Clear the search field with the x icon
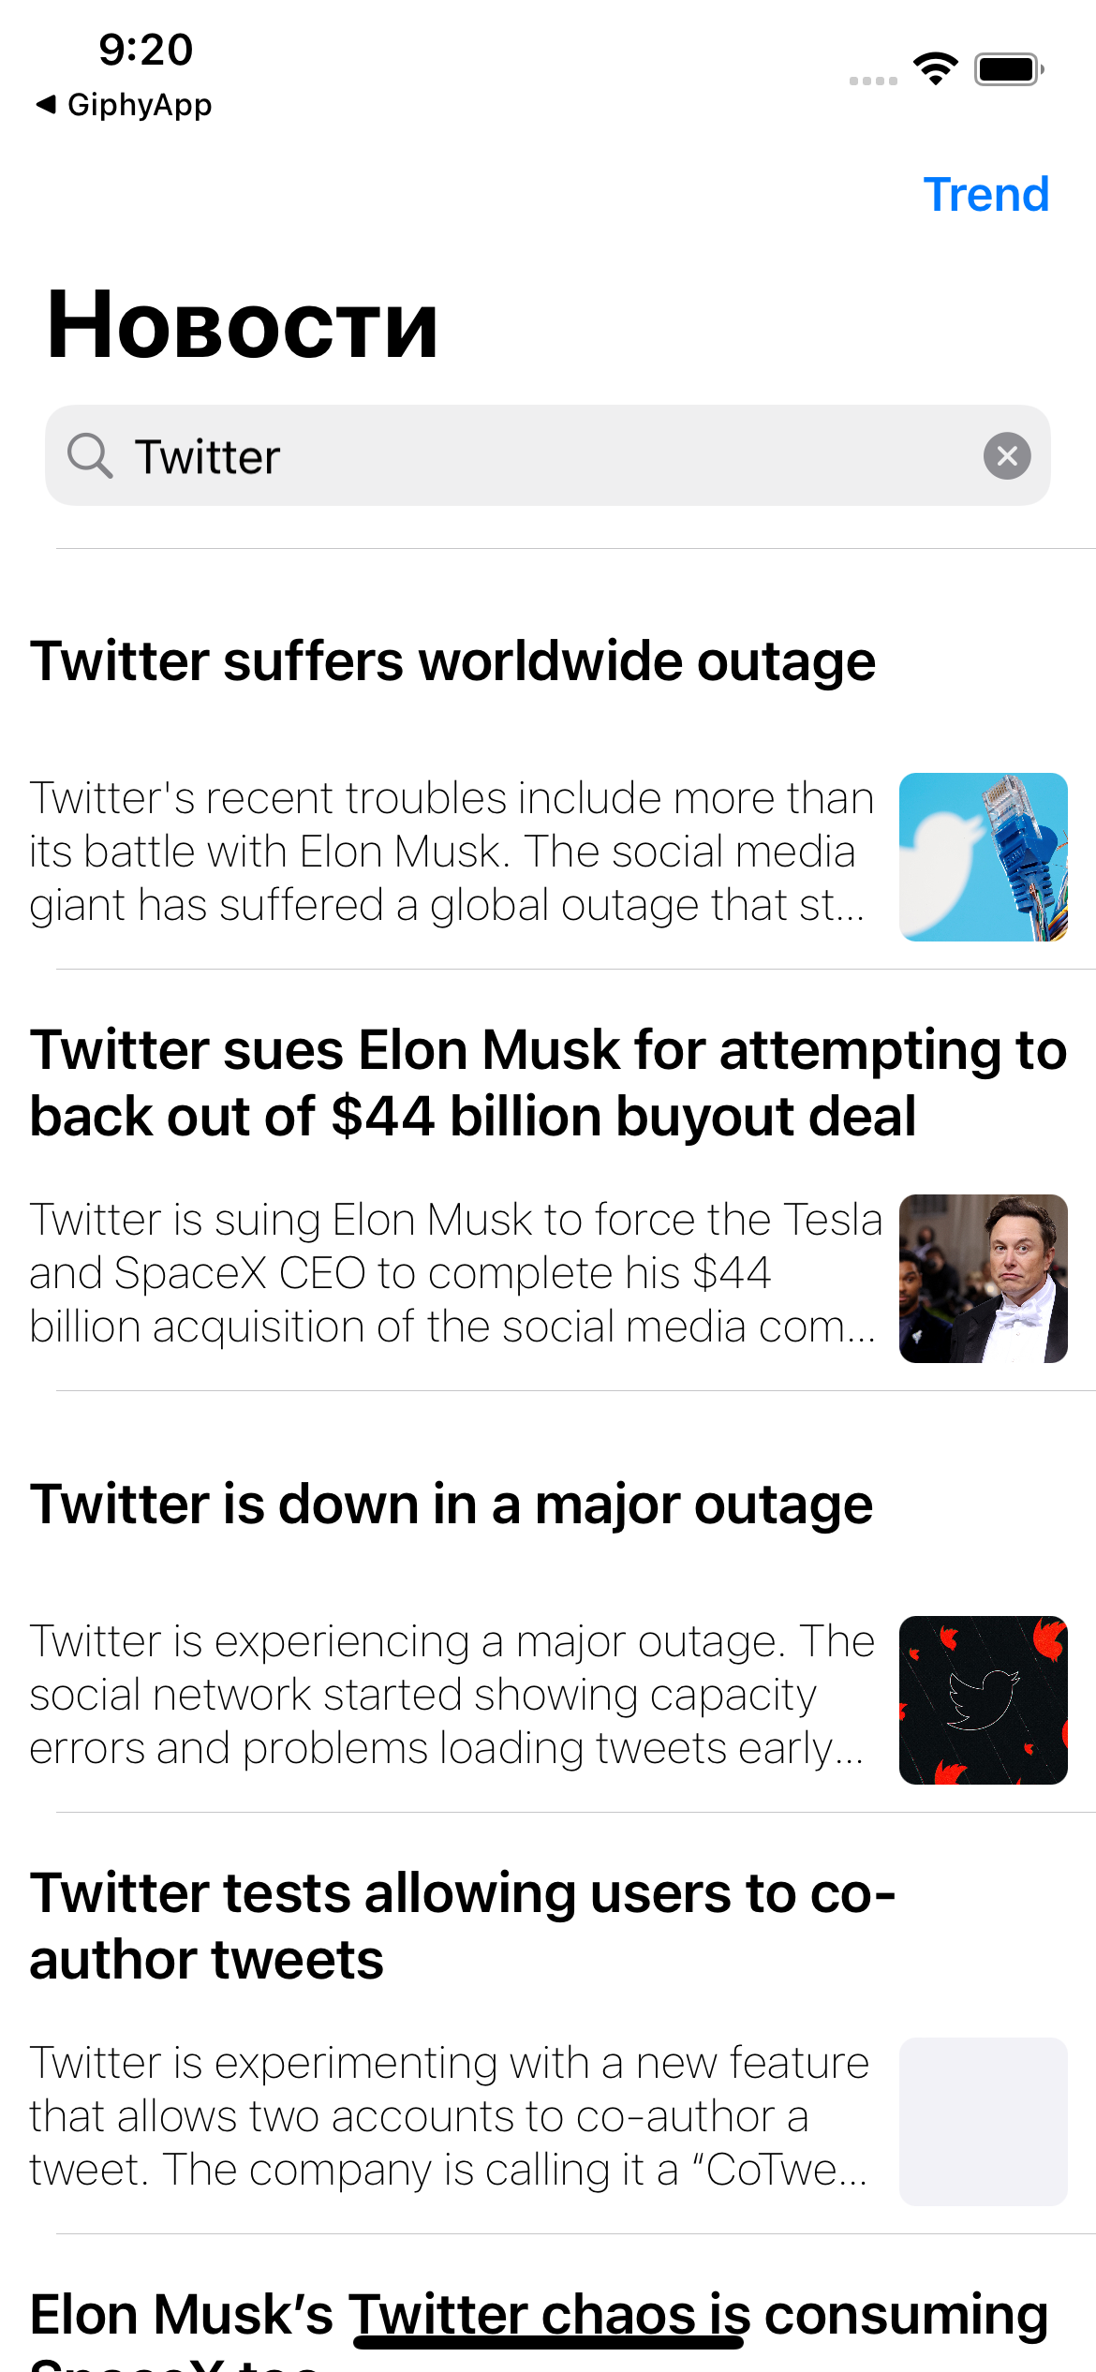 1008,456
